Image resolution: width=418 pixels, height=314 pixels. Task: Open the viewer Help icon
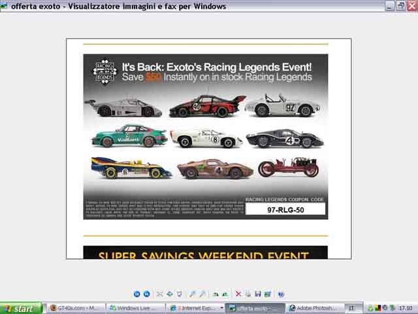(x=281, y=294)
